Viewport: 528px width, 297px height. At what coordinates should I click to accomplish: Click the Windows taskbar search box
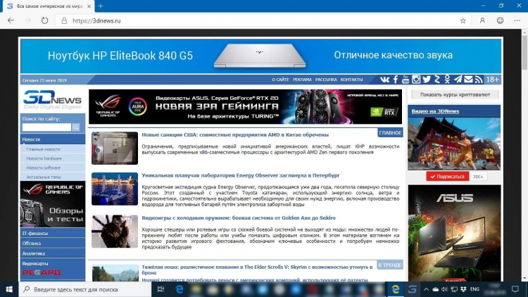[x=85, y=289]
